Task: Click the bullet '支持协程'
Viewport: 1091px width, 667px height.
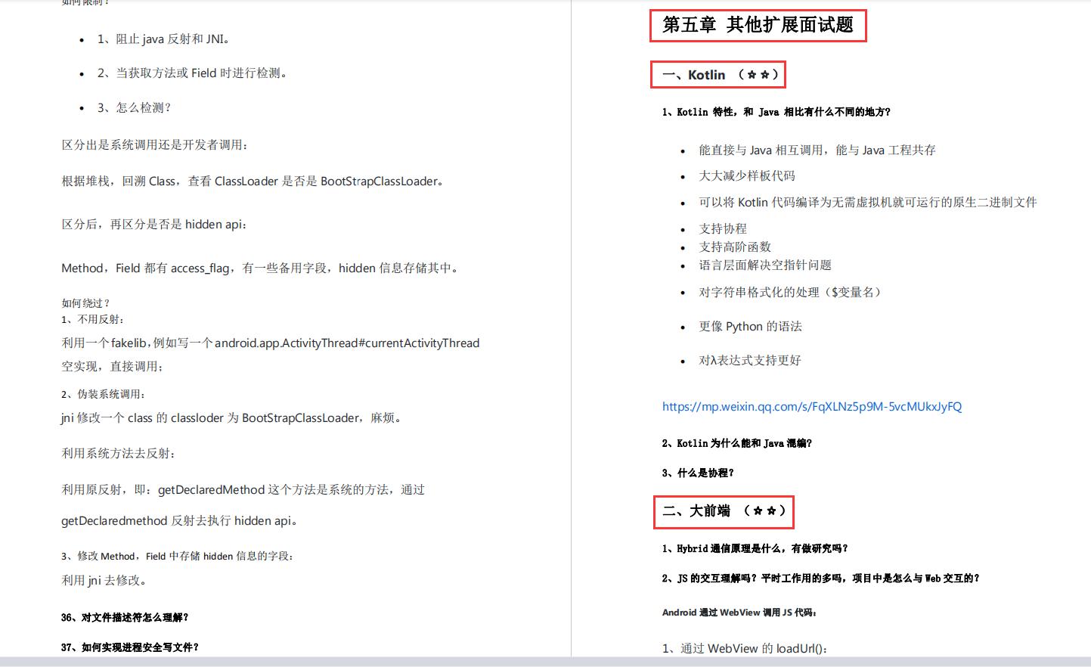Action: (x=723, y=229)
